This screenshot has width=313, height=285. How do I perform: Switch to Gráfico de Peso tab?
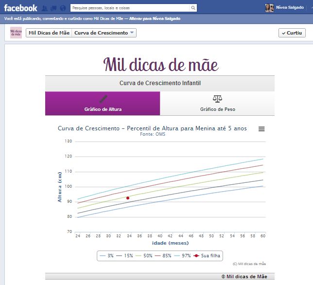(217, 104)
